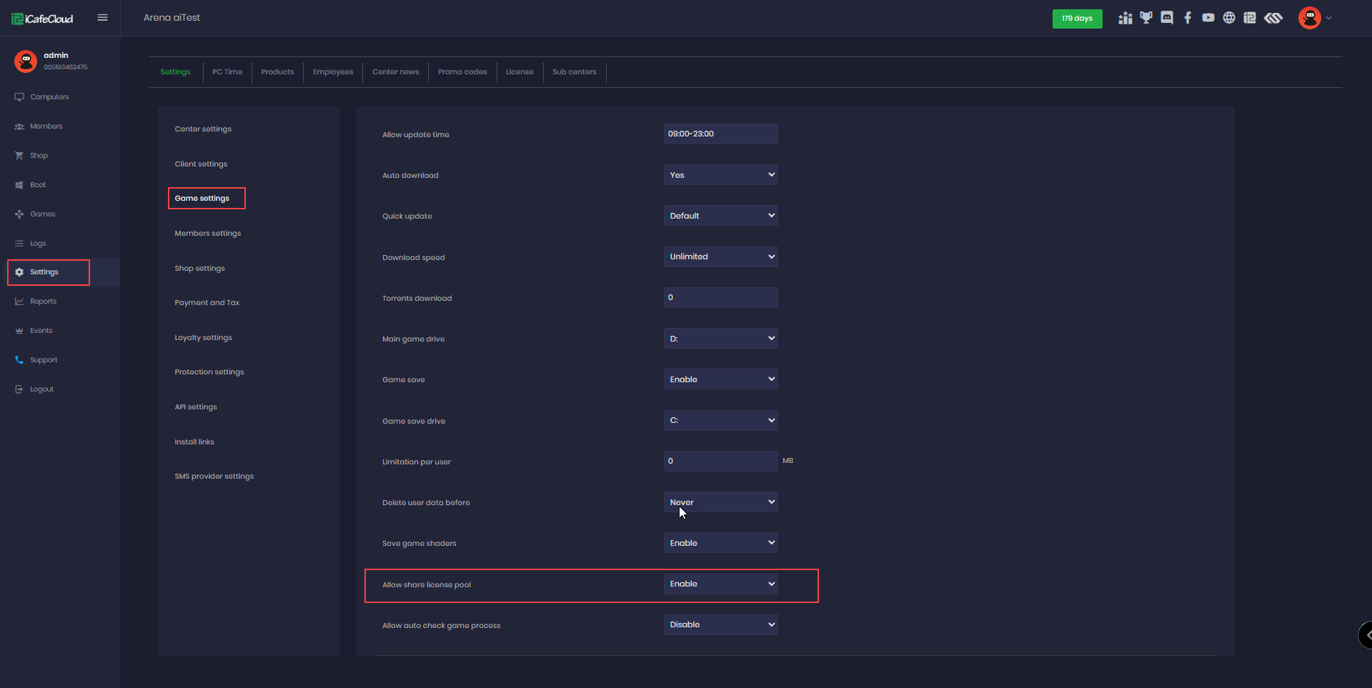The height and width of the screenshot is (688, 1372).
Task: Click the 179 days license button
Action: (1077, 19)
